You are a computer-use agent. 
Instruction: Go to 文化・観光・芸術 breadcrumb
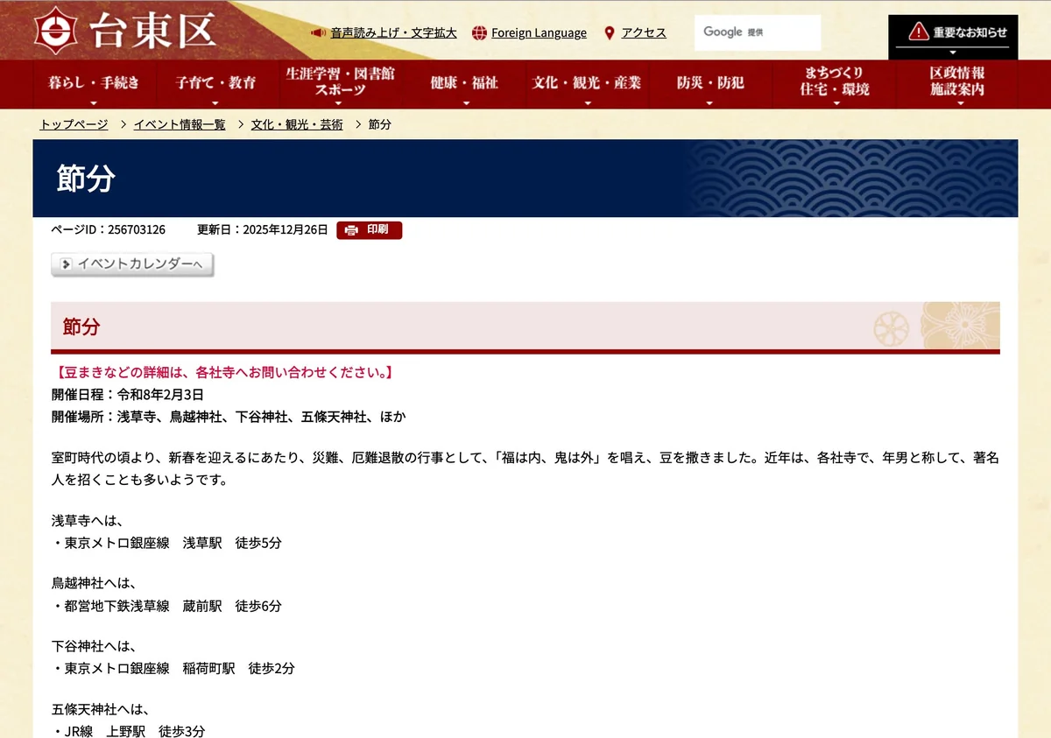point(297,124)
